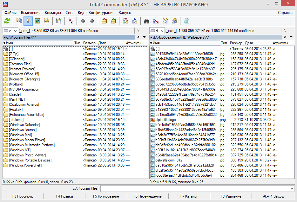Enable thumbnail view toolbar icon
The width and height of the screenshot is (297, 202).
(37, 21)
